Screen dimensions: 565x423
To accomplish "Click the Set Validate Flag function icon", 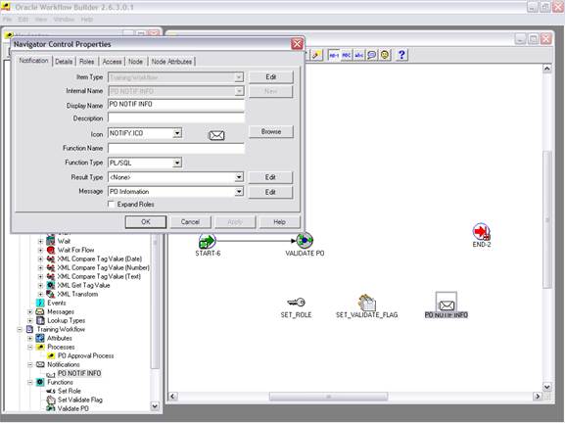I will pyautogui.click(x=51, y=399).
